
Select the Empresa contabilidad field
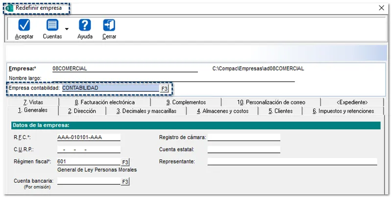(111, 88)
